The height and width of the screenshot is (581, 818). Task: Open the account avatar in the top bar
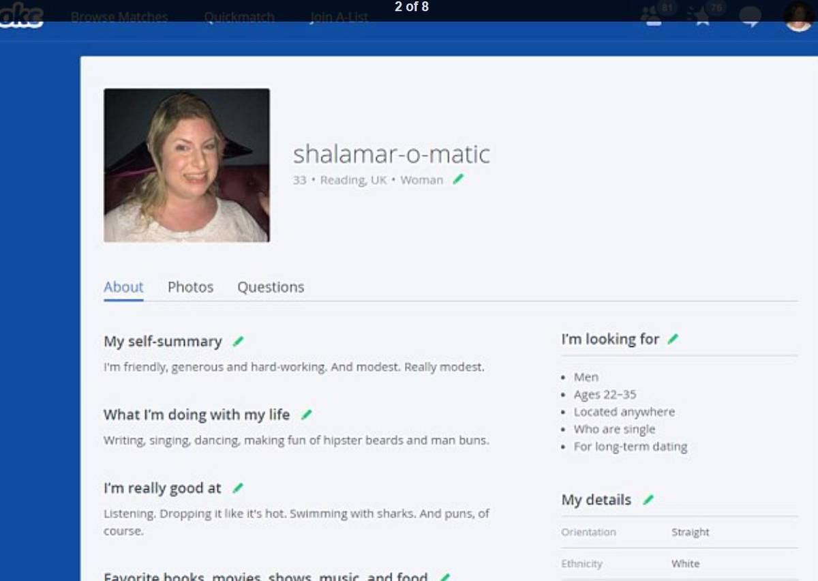(x=799, y=16)
